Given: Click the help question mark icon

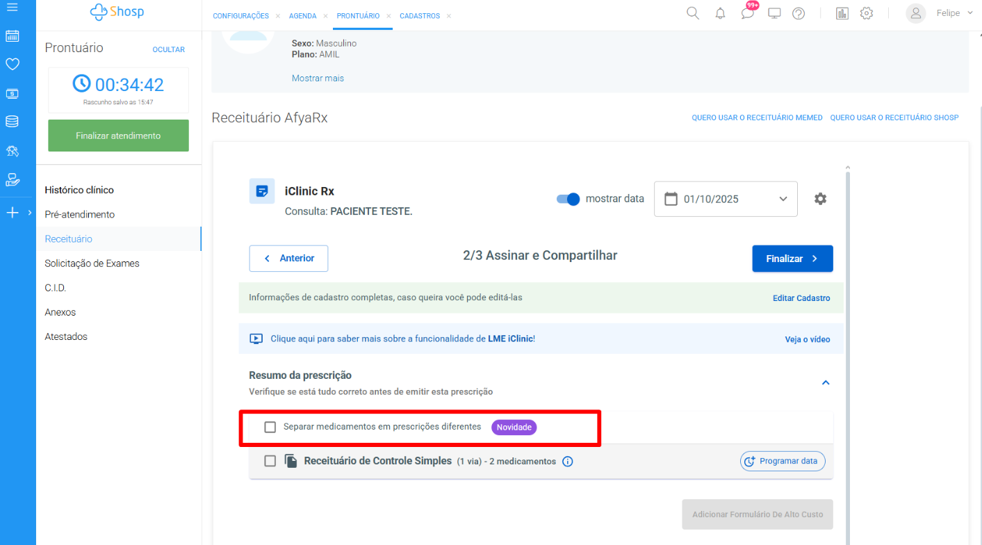Looking at the screenshot, I should tap(799, 13).
